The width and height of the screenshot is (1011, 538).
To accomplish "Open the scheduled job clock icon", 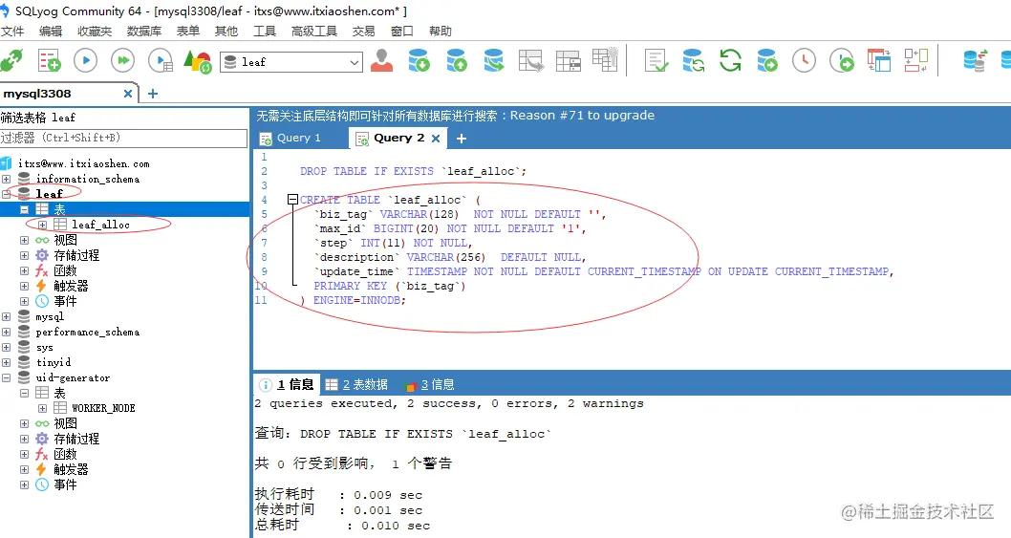I will coord(804,61).
